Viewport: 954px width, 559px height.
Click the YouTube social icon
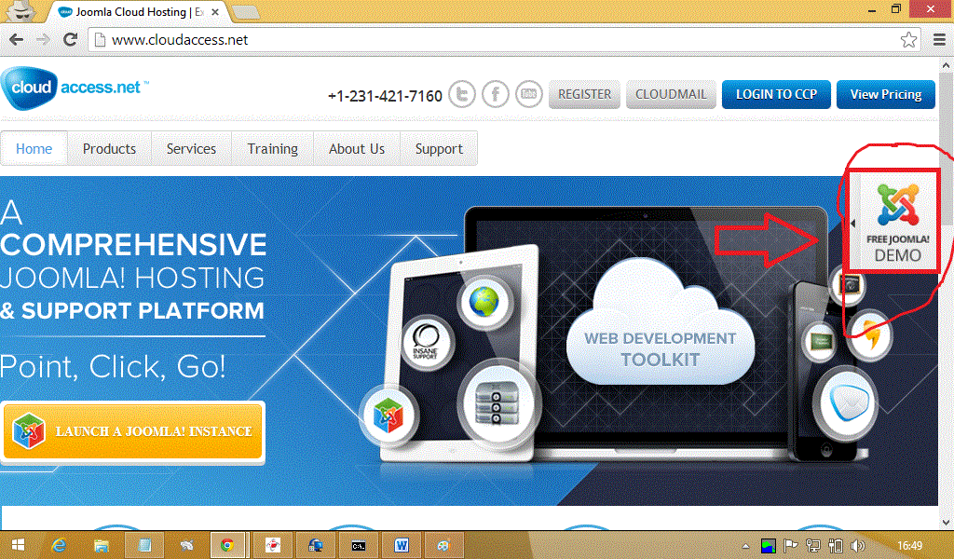click(529, 95)
